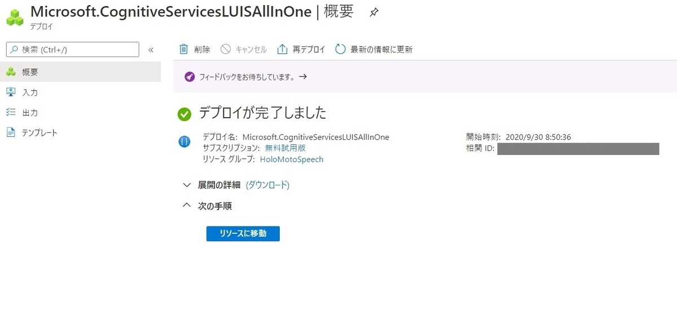Click deployment name Microsoft.CognitiveServicesLUISAllInOne value
The height and width of the screenshot is (311, 677).
316,137
